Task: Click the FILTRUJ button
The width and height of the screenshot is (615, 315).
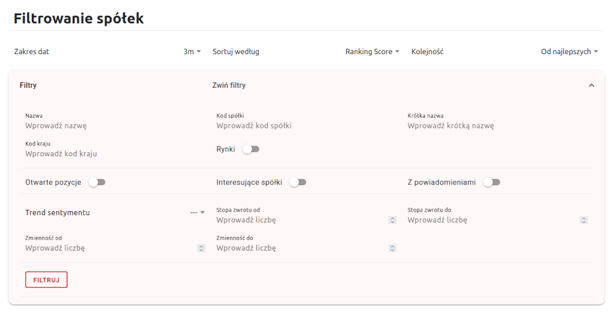Action: 46,280
